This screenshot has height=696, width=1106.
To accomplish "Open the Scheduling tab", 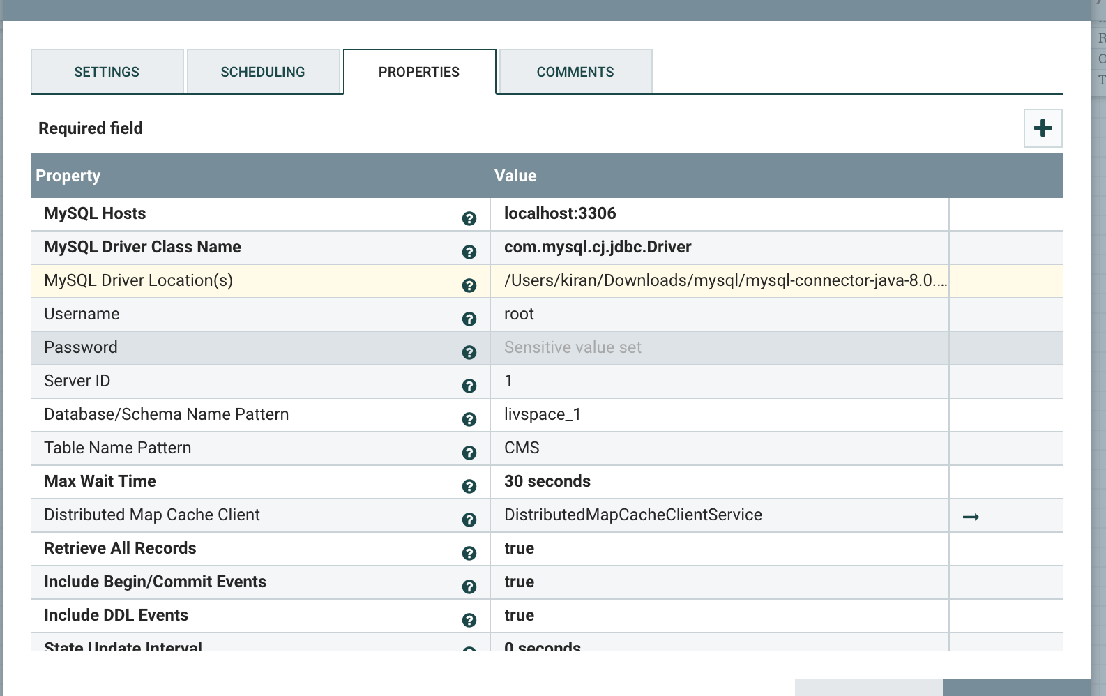I will (263, 72).
